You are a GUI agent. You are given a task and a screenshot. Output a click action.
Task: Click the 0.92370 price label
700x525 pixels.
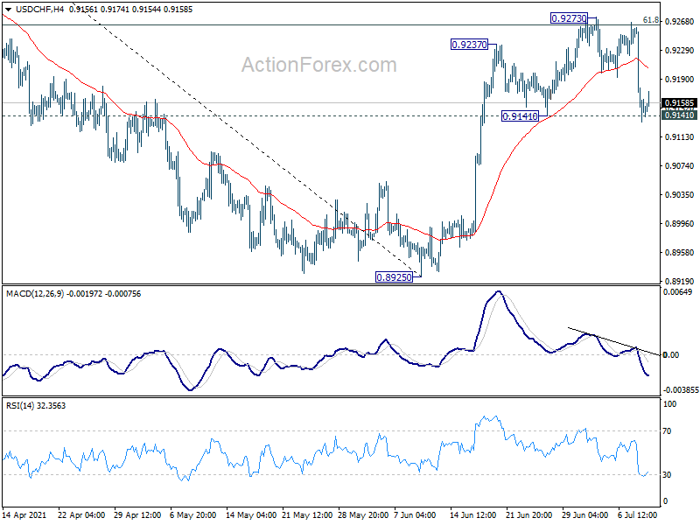(469, 45)
